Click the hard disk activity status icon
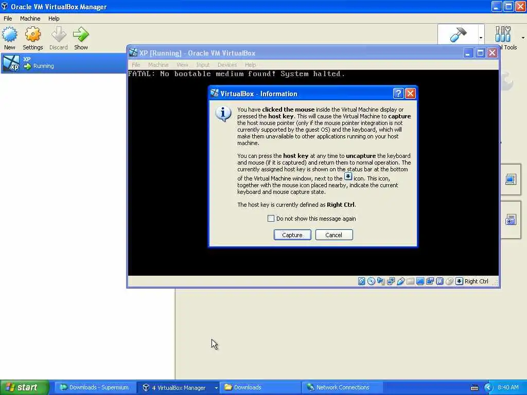This screenshot has height=395, width=527. pos(361,281)
